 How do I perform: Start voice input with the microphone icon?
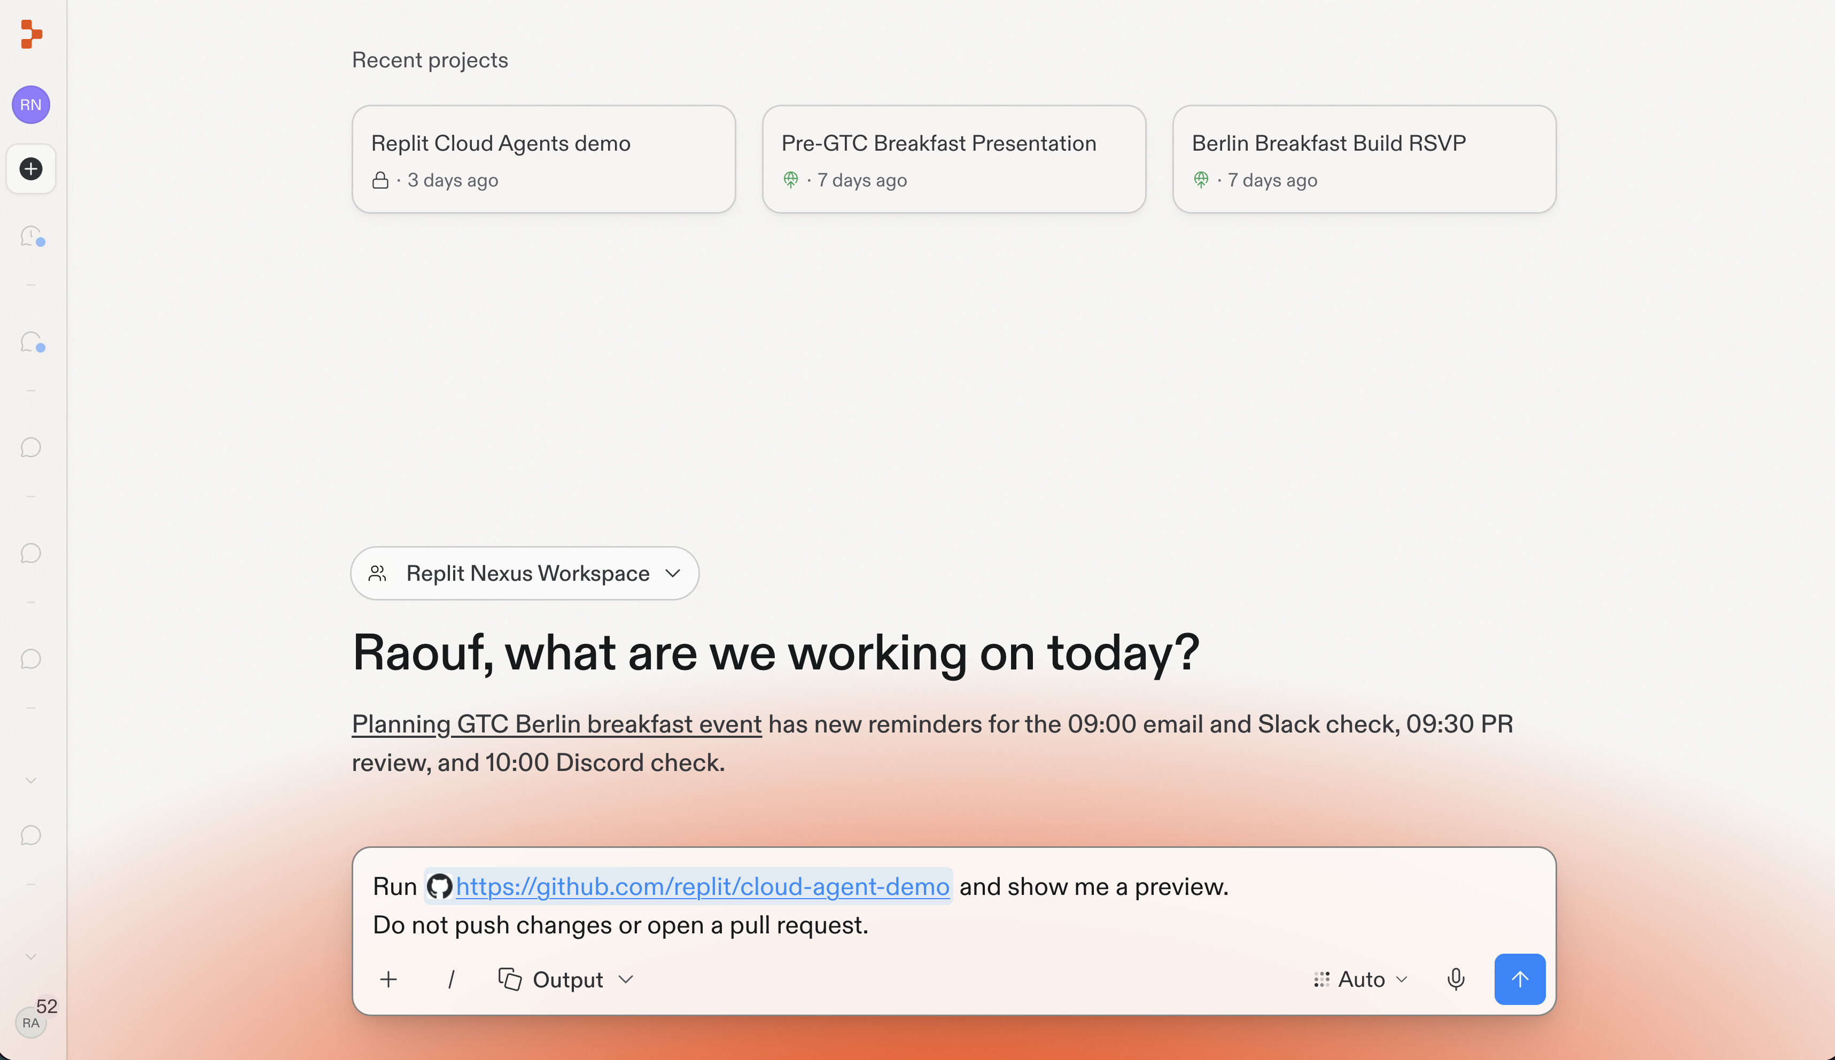(1456, 979)
